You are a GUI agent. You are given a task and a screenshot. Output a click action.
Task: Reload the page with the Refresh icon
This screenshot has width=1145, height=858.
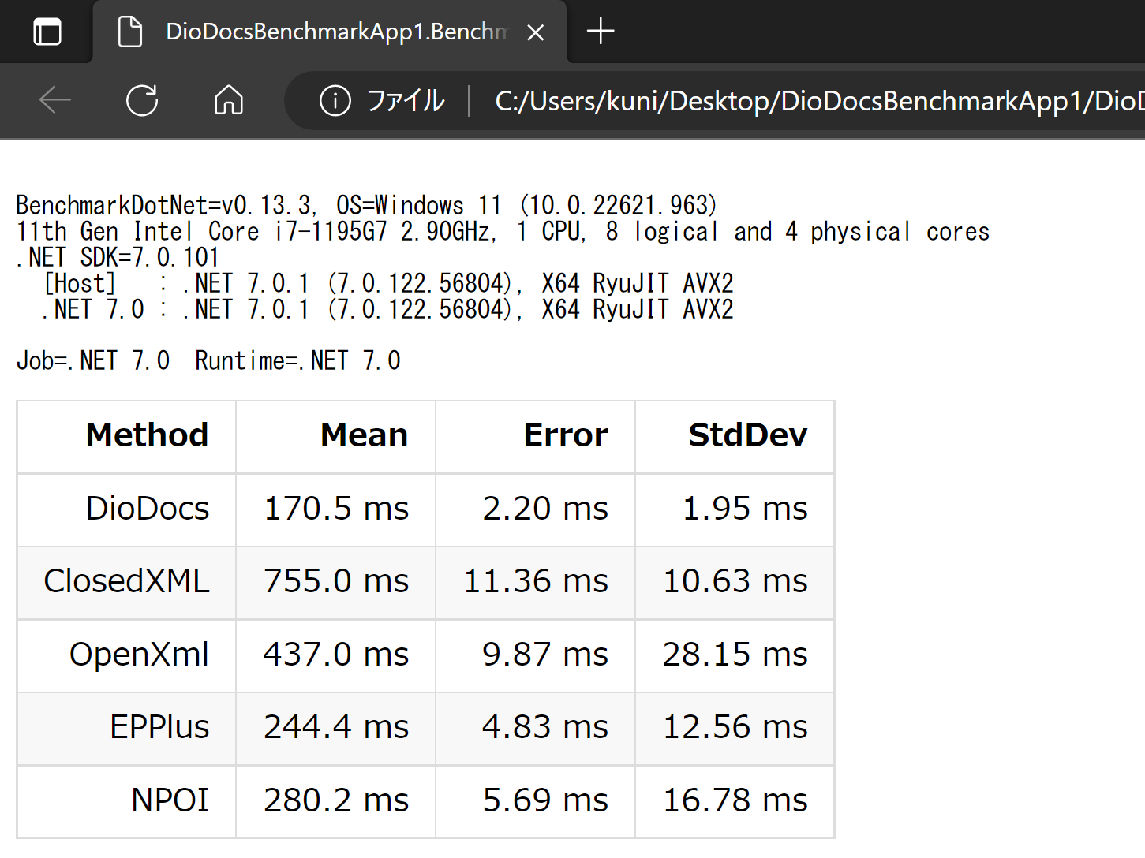(x=142, y=100)
